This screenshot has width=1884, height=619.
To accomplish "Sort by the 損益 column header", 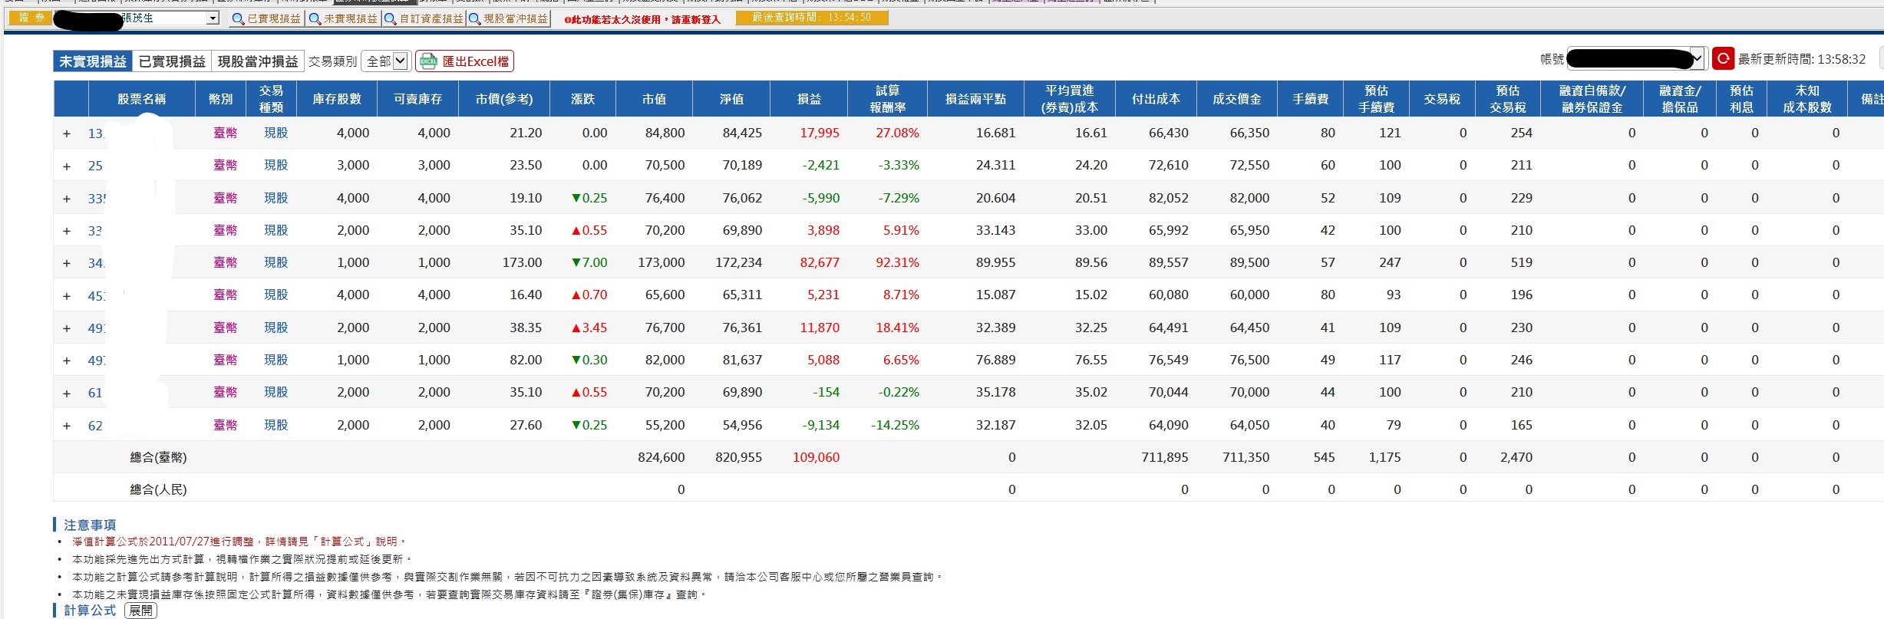I will [809, 99].
